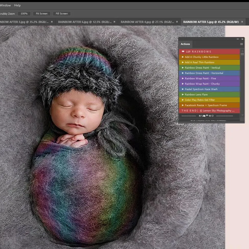
Task: Click the Fit Screen button
Action: (42, 14)
